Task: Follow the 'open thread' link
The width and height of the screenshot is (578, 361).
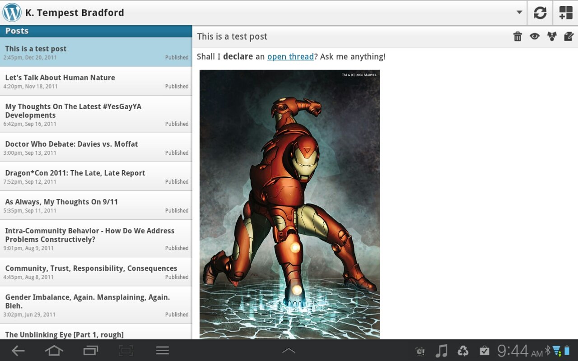Action: click(x=290, y=56)
